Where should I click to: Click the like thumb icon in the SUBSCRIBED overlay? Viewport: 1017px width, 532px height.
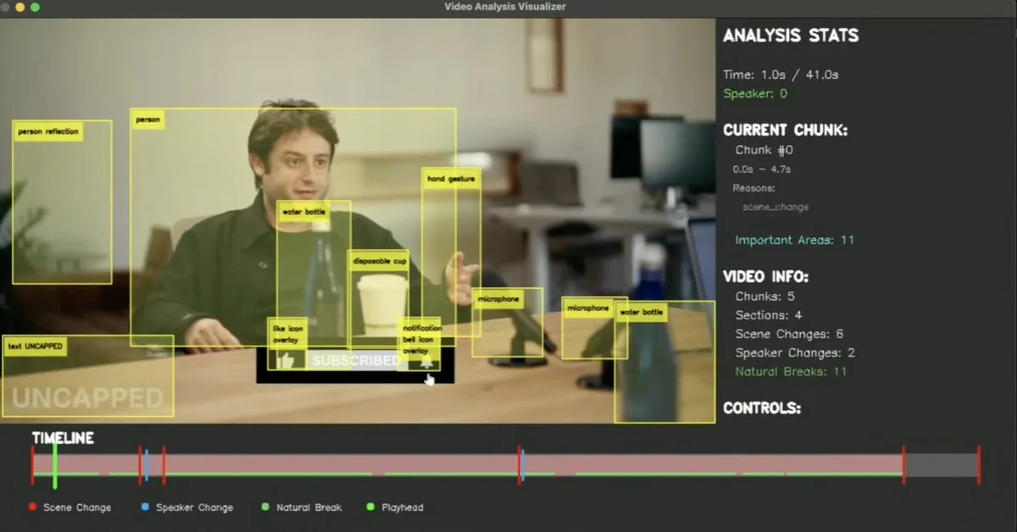coord(287,361)
